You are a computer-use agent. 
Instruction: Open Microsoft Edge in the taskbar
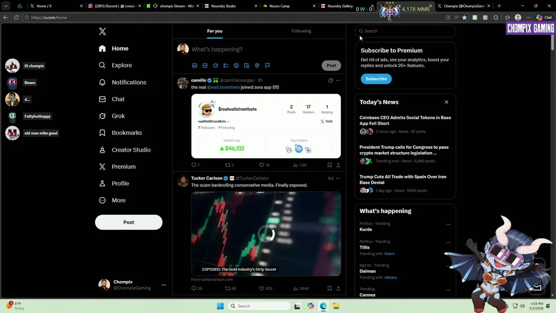tap(323, 306)
